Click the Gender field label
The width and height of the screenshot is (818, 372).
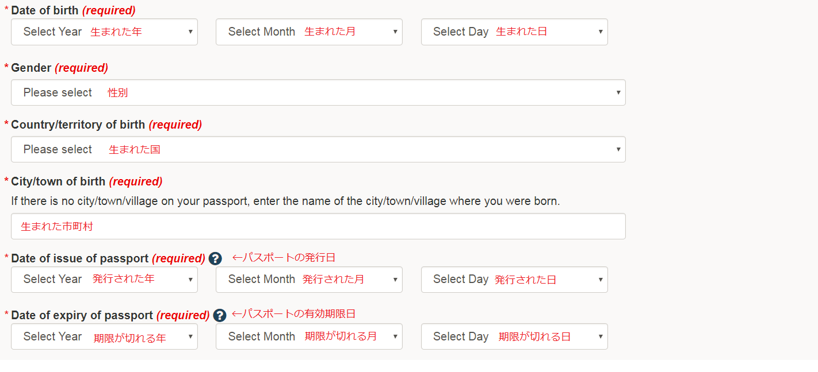31,68
